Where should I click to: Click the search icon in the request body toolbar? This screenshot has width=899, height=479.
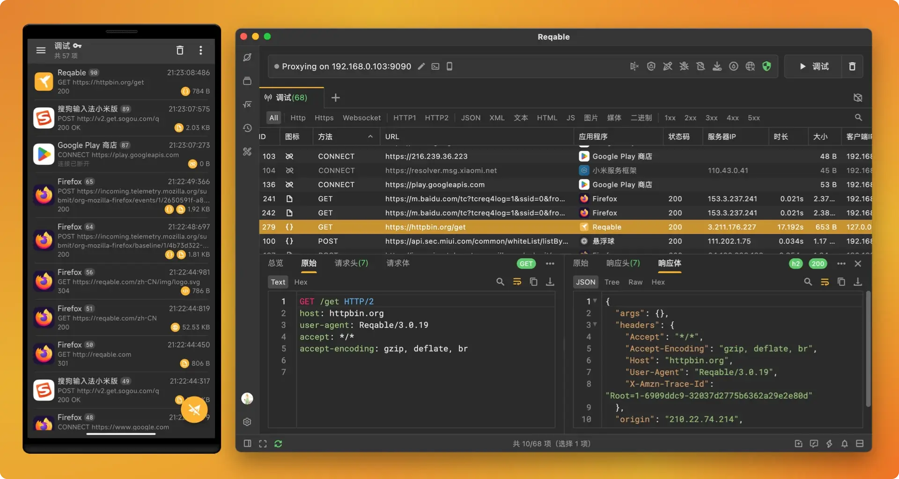pos(500,282)
